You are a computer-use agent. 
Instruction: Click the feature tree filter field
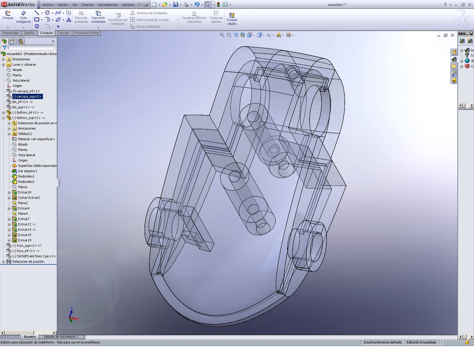tap(28, 48)
